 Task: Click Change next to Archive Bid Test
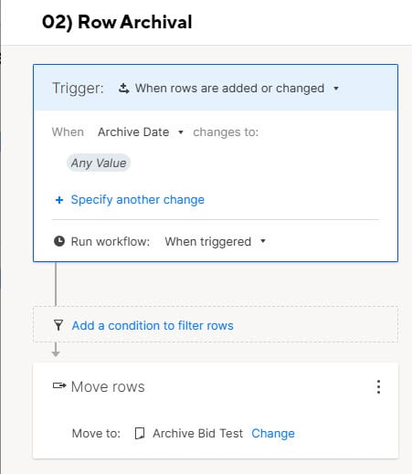tap(273, 433)
